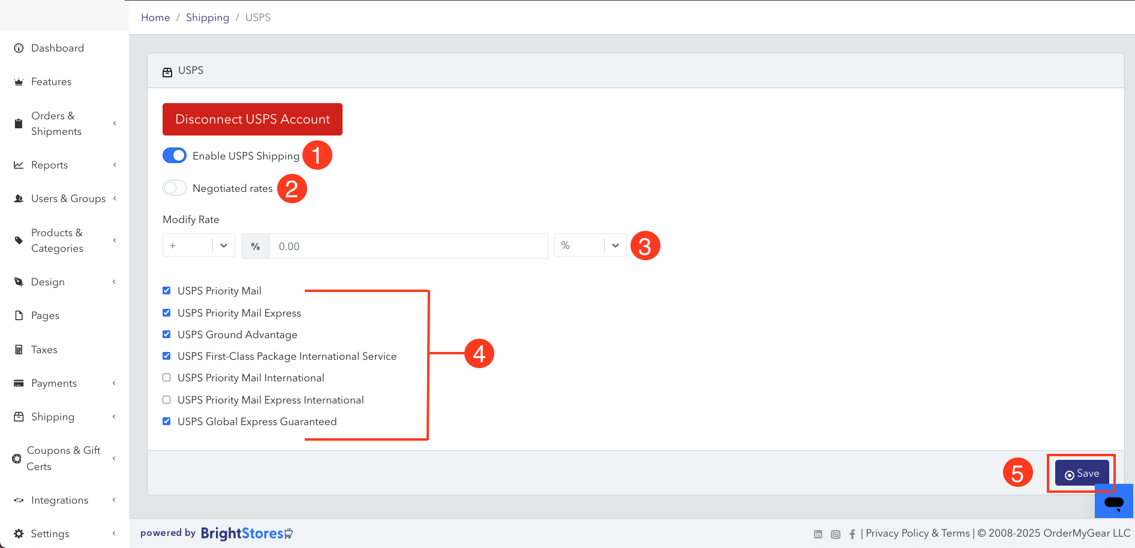
Task: Click the Taxes calculator icon
Action: tap(19, 350)
